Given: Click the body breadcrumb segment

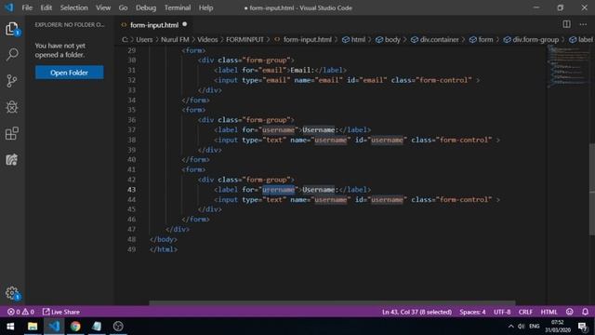Looking at the screenshot, I should pyautogui.click(x=388, y=39).
